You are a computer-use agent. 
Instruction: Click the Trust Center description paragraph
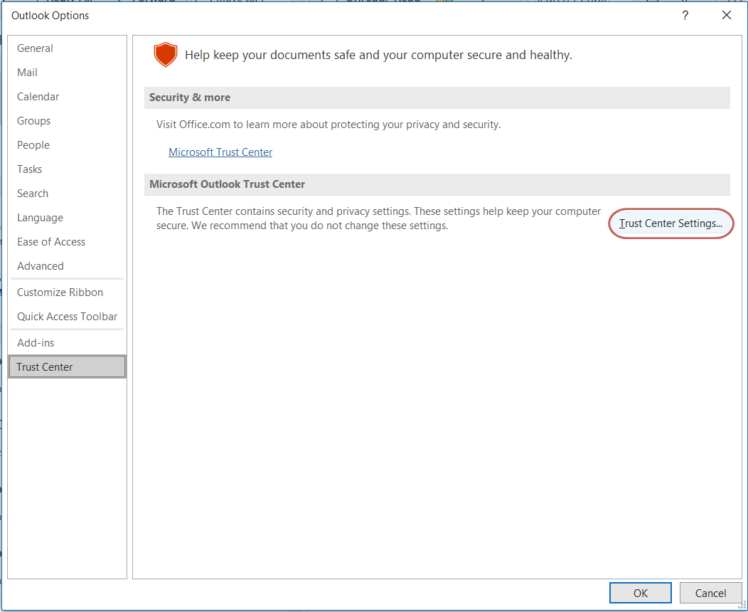coord(378,218)
